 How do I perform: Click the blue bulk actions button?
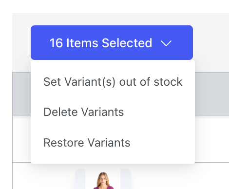112,43
